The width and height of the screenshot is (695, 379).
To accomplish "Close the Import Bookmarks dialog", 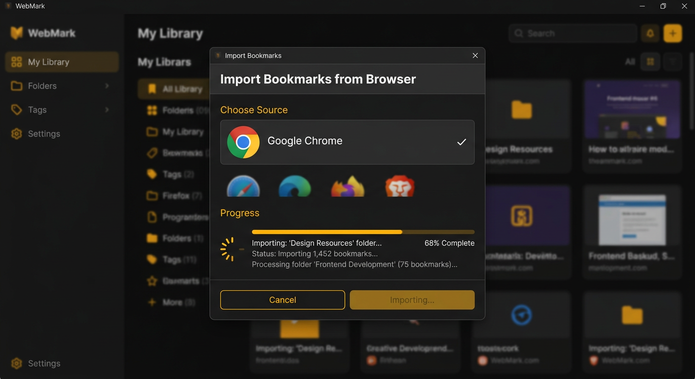I will 475,56.
